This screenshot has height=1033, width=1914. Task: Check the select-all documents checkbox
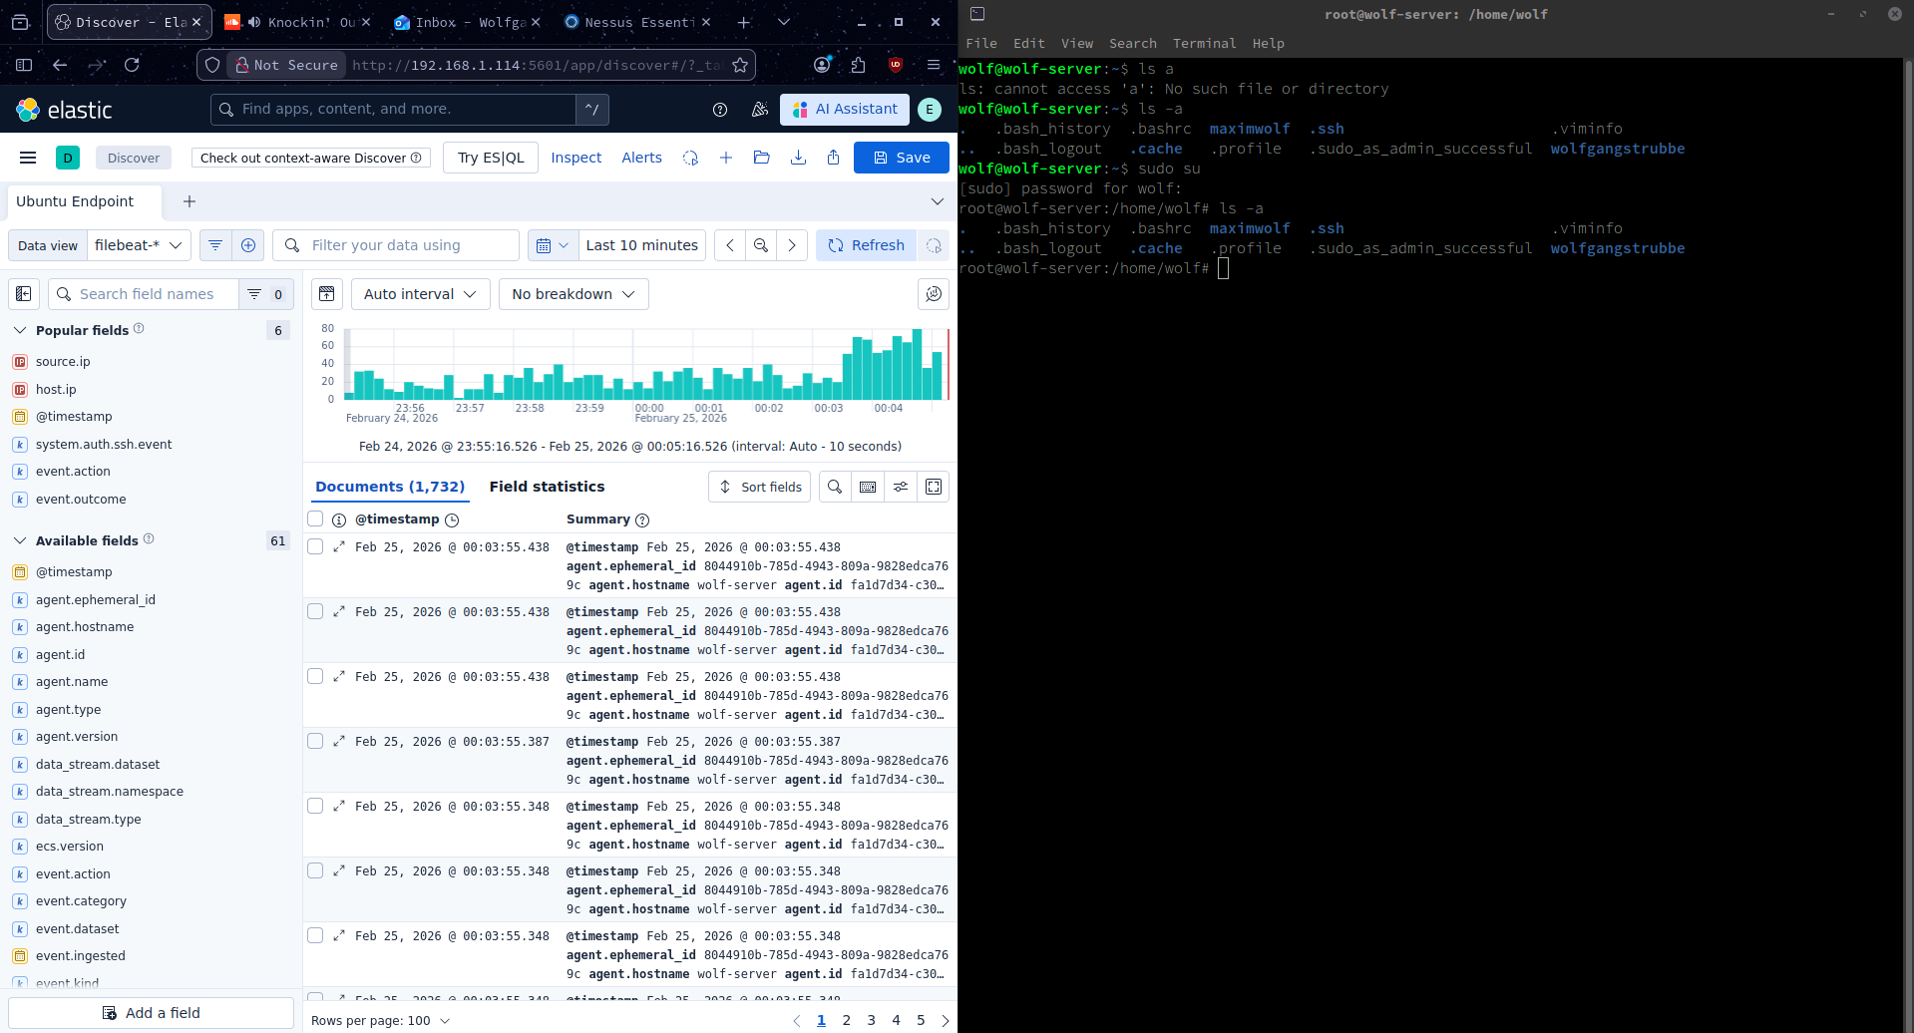tap(315, 518)
